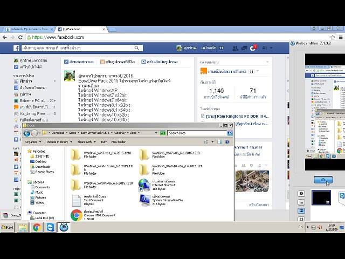Select Add Photos/Video composer tab
The height and width of the screenshot is (259, 345).
[117, 62]
